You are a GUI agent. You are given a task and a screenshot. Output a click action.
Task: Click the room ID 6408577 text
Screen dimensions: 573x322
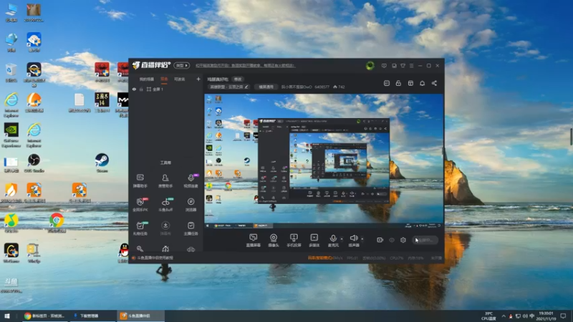click(x=322, y=87)
